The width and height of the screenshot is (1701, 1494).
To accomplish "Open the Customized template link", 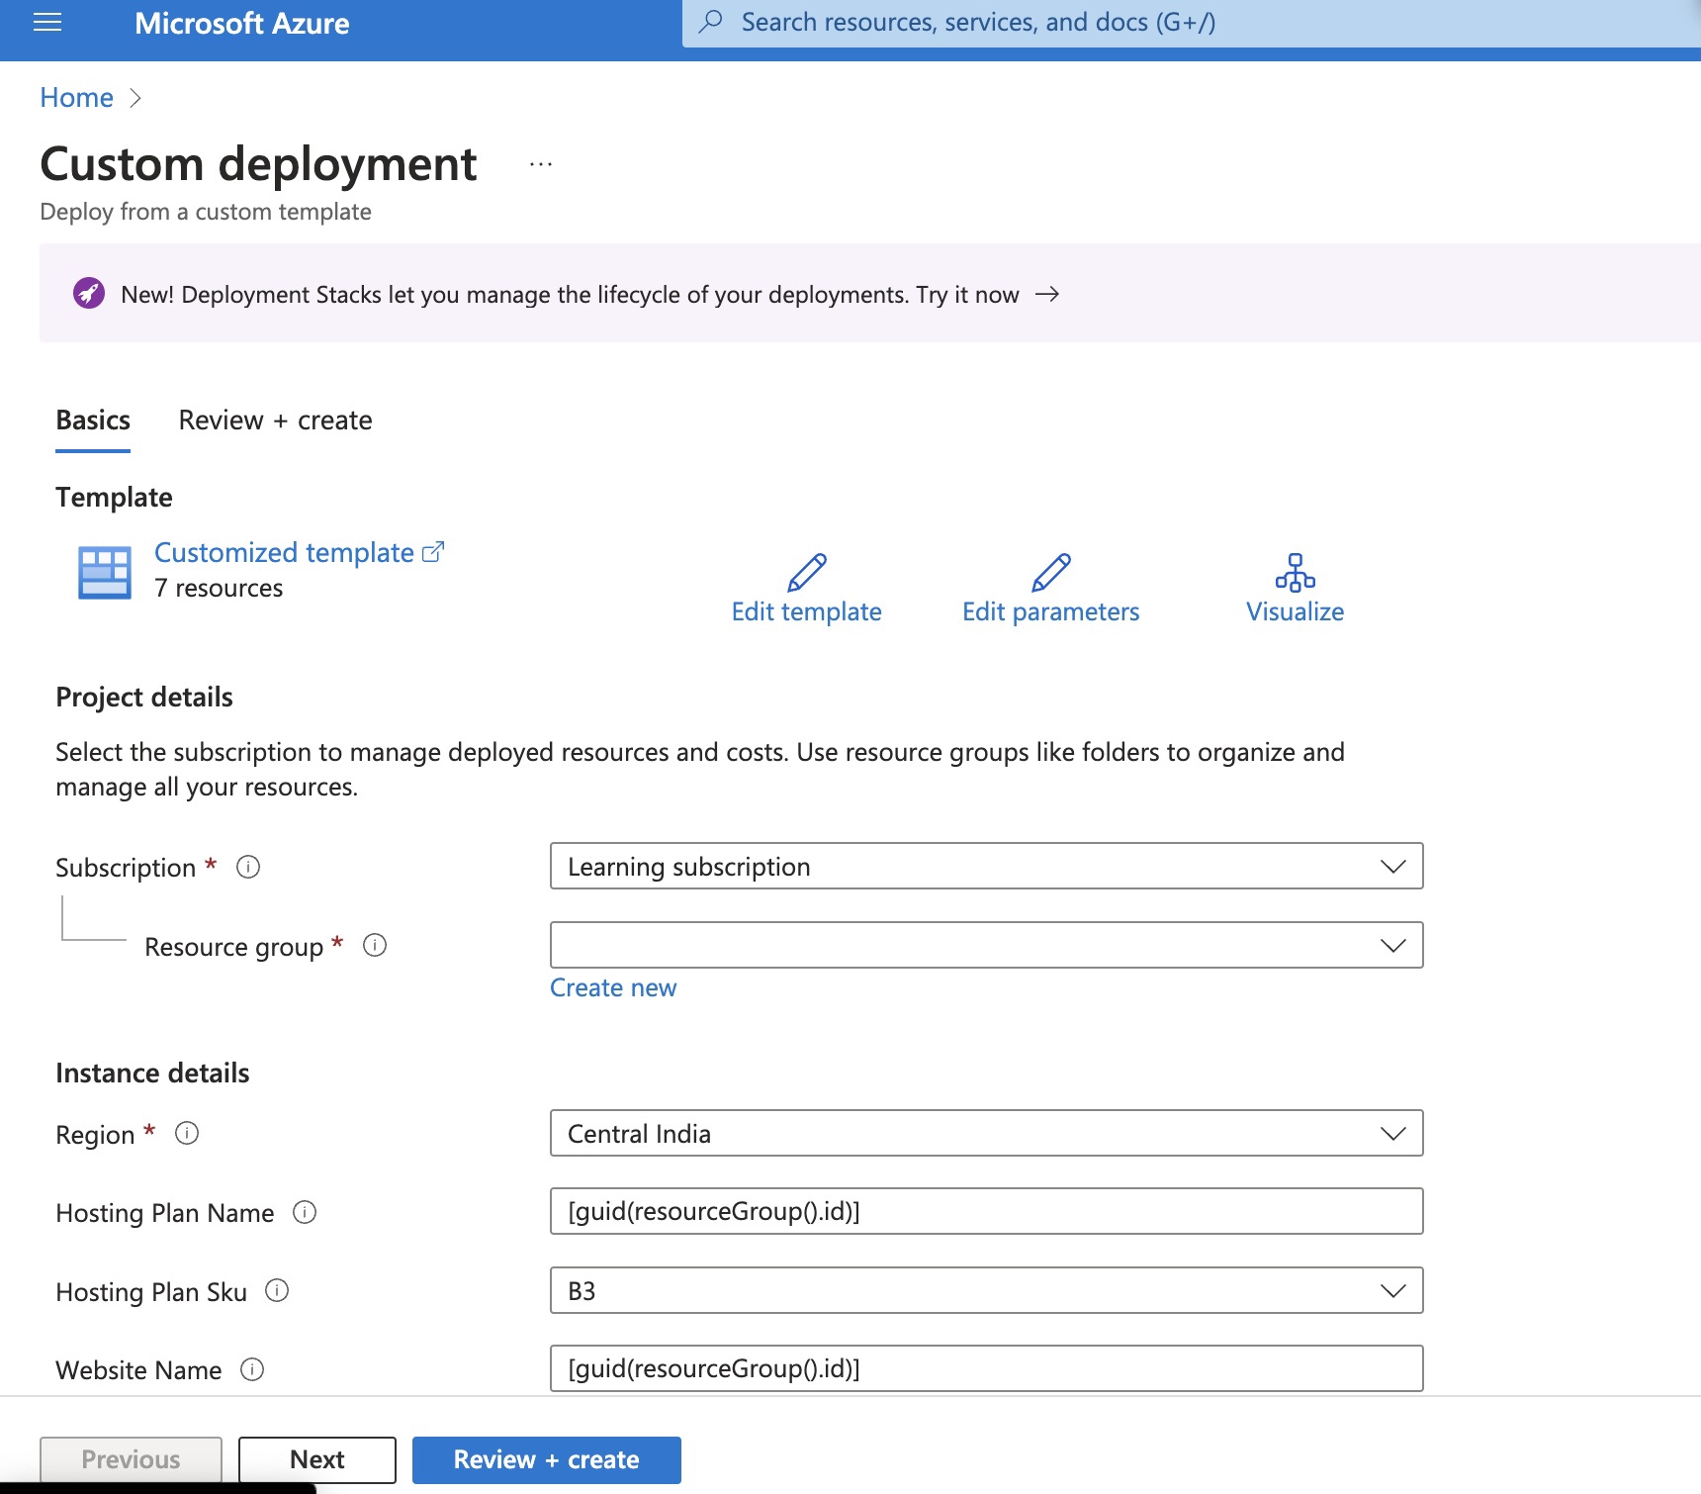I will point(284,552).
